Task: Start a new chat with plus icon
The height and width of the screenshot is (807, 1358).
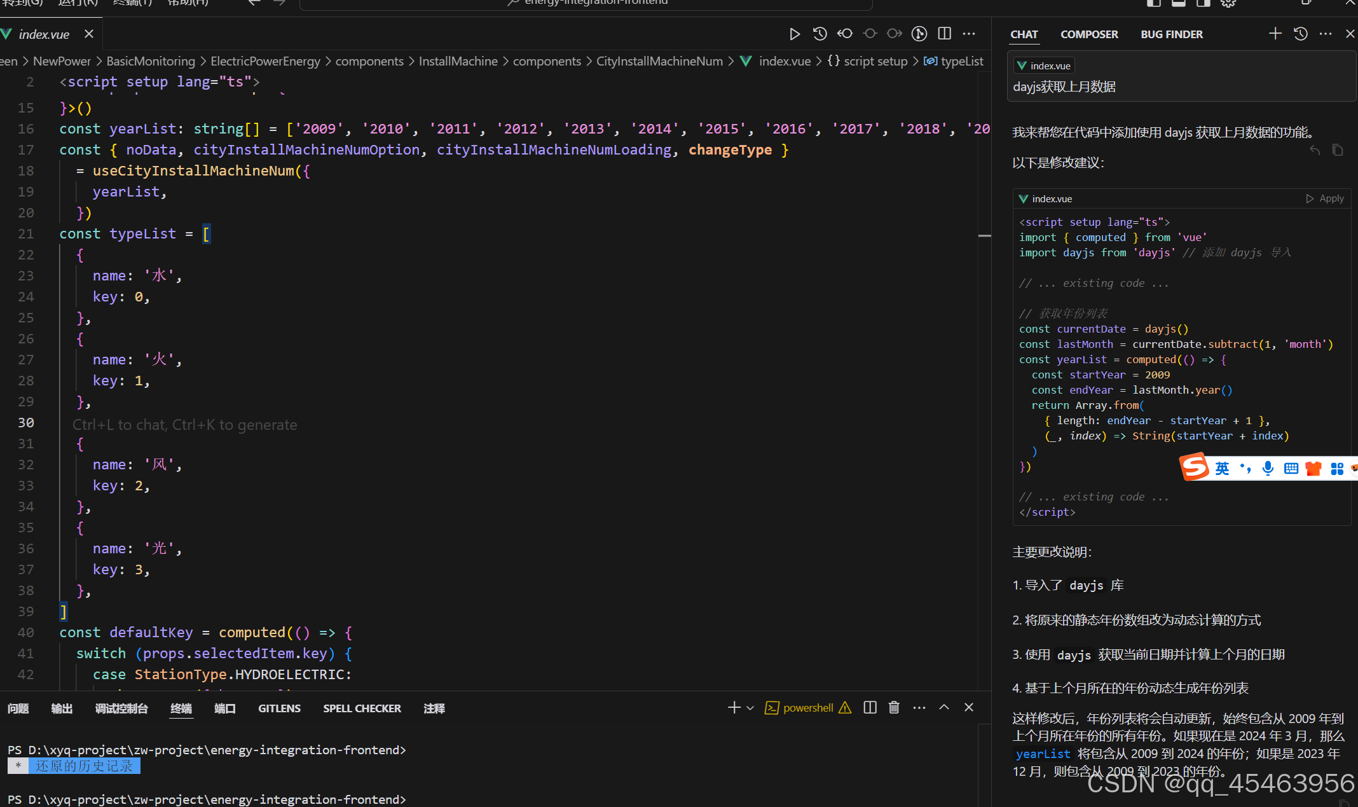Action: (1275, 34)
